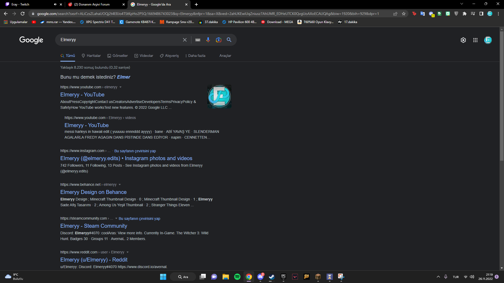Click suggested spelling Elmer
Viewport: 504px width, 283px height.
[x=124, y=77]
